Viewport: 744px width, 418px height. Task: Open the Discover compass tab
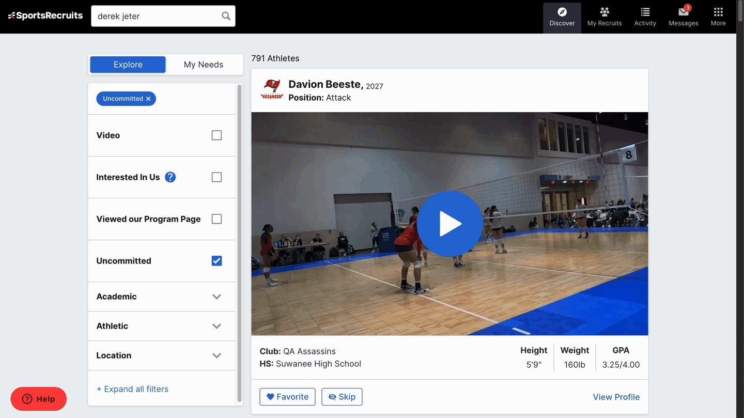coord(562,17)
